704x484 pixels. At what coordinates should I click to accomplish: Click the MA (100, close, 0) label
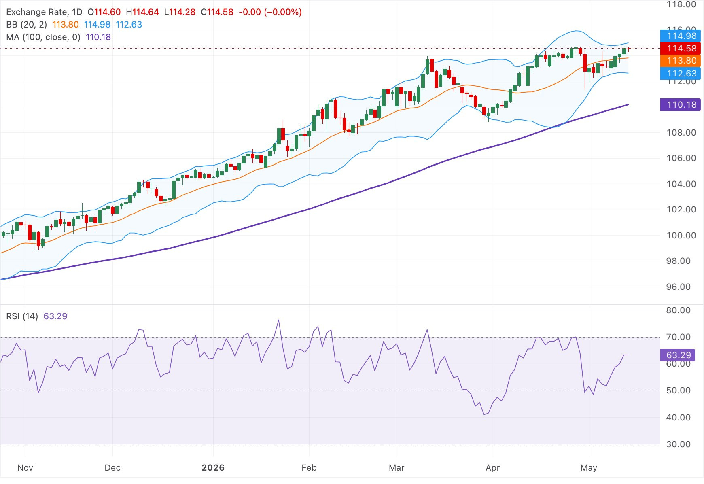[x=43, y=37]
